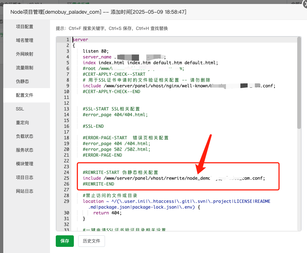Click line with 'index index.html index.htm'
This screenshot has height=253, width=307.
tap(150, 63)
